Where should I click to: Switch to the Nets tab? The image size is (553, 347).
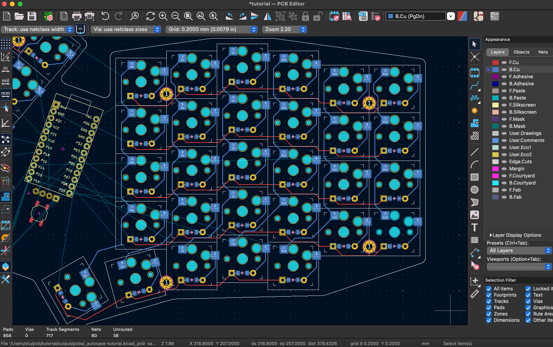coord(542,52)
